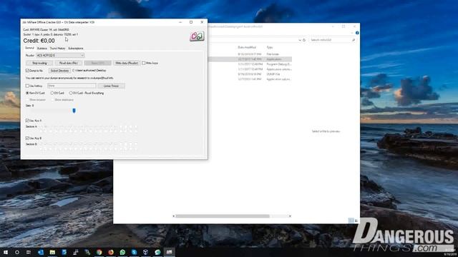This screenshot has height=257, width=458.
Task: Select the highlighted Application row in Explorer
Action: (x=250, y=59)
